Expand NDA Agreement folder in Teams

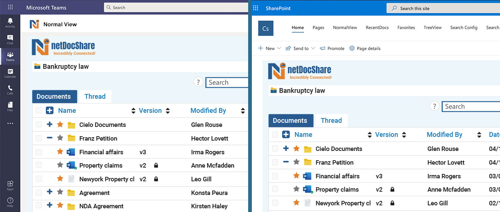coord(50,205)
